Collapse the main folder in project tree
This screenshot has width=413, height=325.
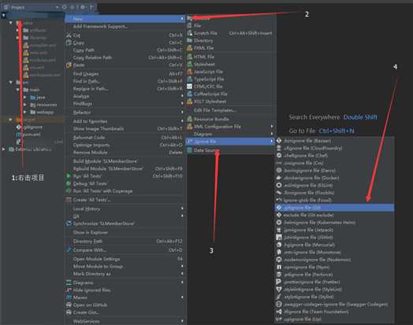click(x=18, y=90)
